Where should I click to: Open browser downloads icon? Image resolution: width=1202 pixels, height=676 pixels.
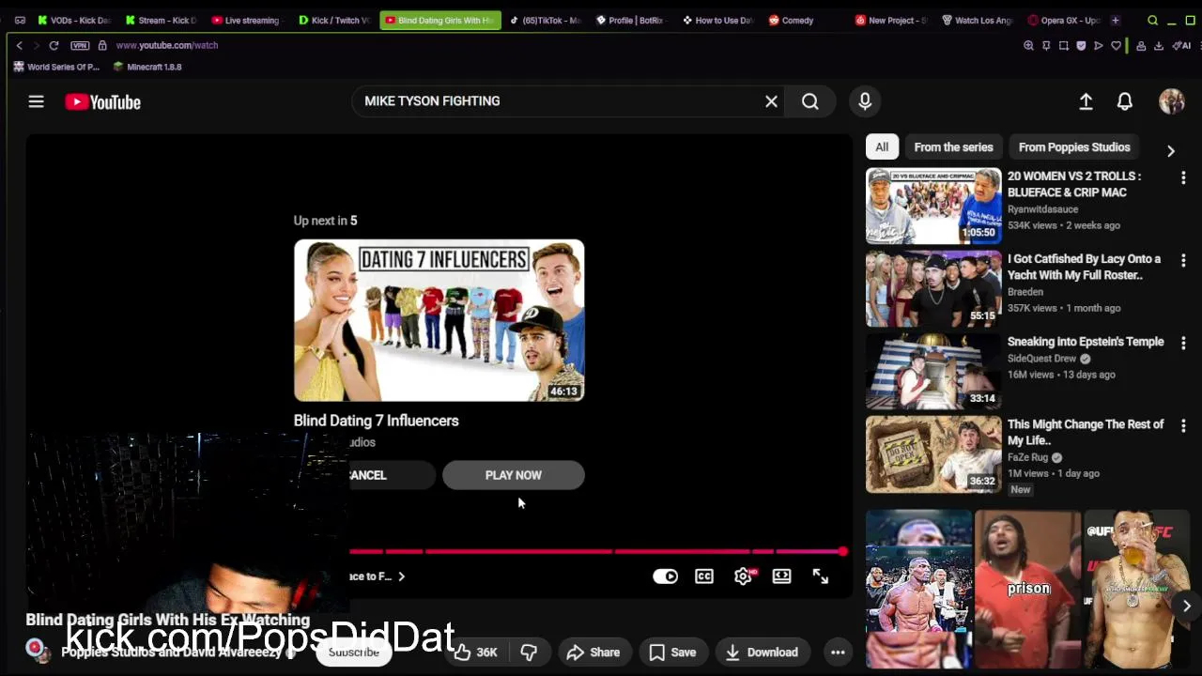point(1159,45)
